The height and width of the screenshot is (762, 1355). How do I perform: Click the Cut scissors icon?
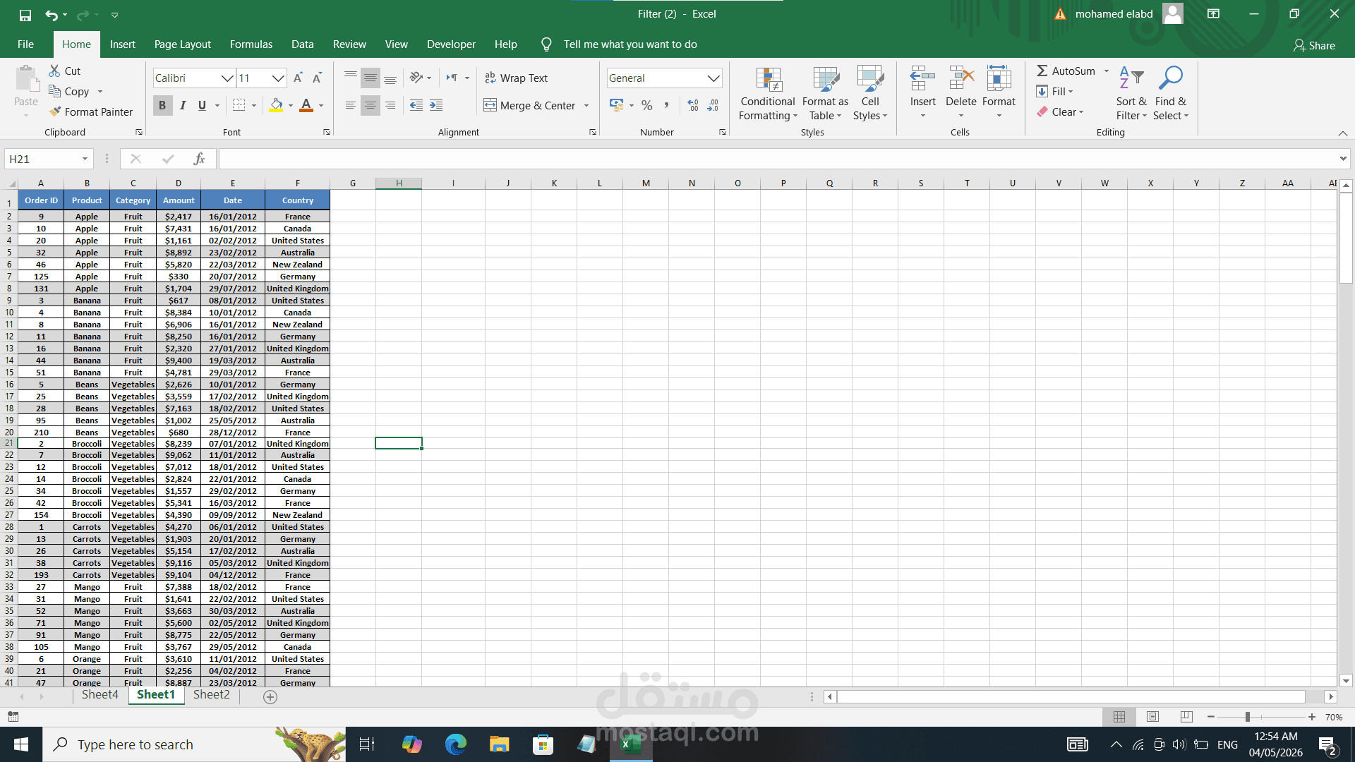[54, 71]
